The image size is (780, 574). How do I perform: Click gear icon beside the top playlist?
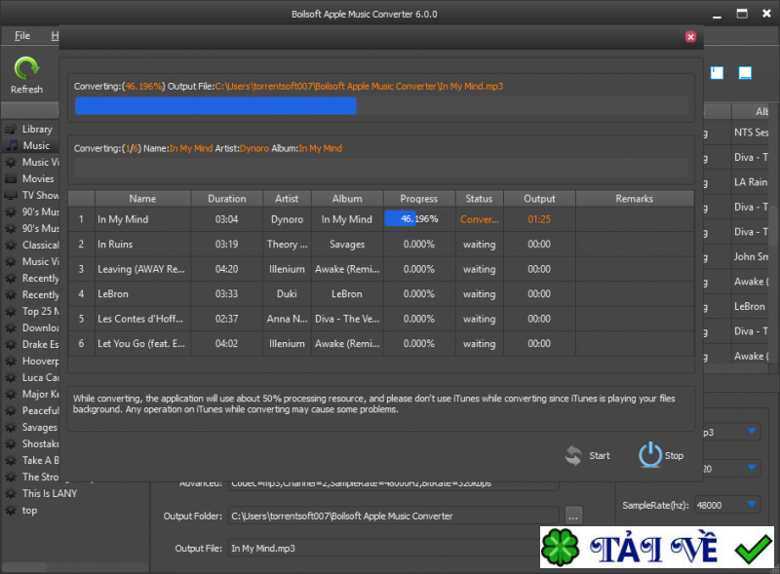pyautogui.click(x=11, y=510)
